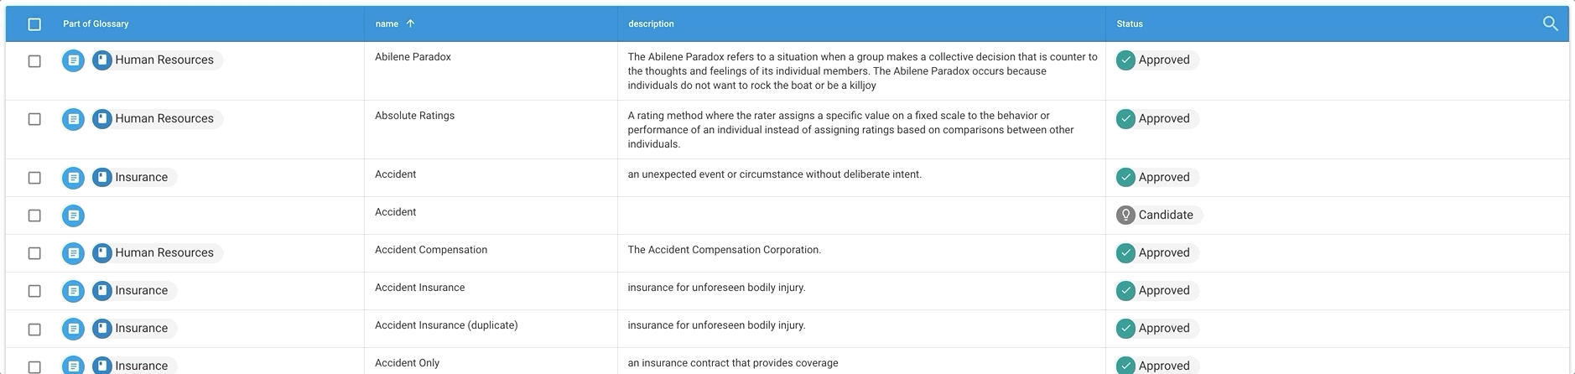Sort by the Status column header

1129,23
